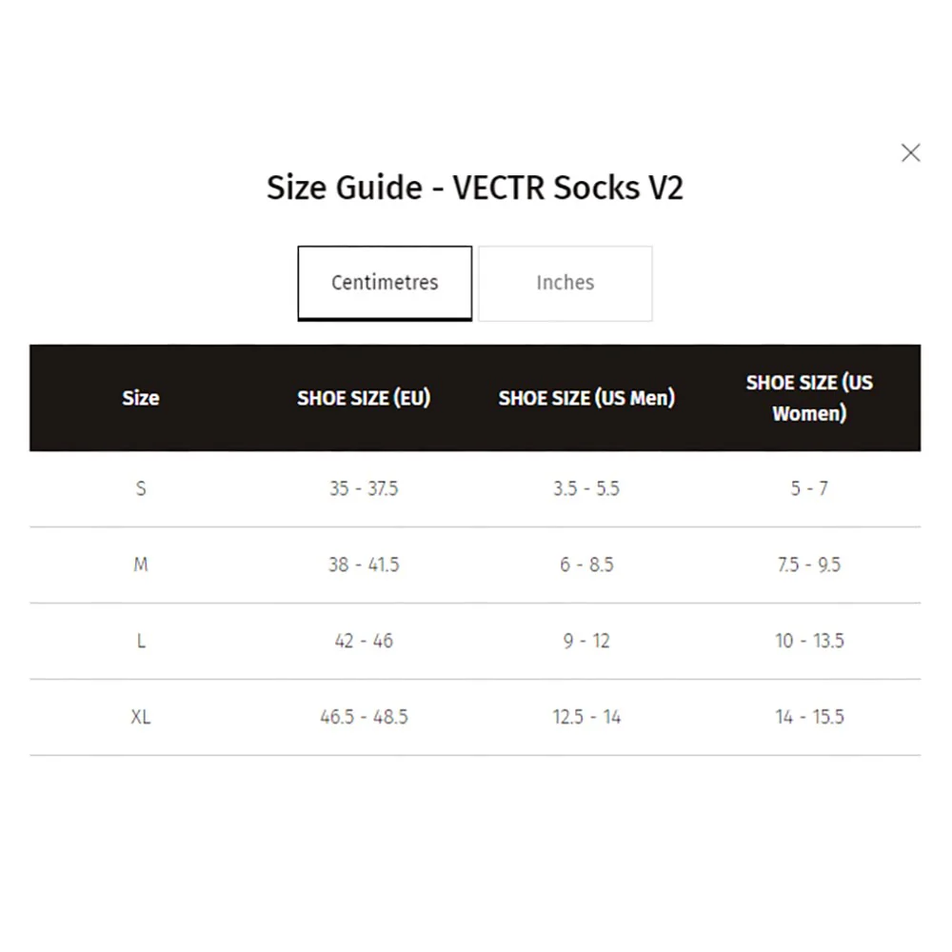The height and width of the screenshot is (952, 952).
Task: Click the US Men range 6 - 8.5 cell
Action: 587,565
